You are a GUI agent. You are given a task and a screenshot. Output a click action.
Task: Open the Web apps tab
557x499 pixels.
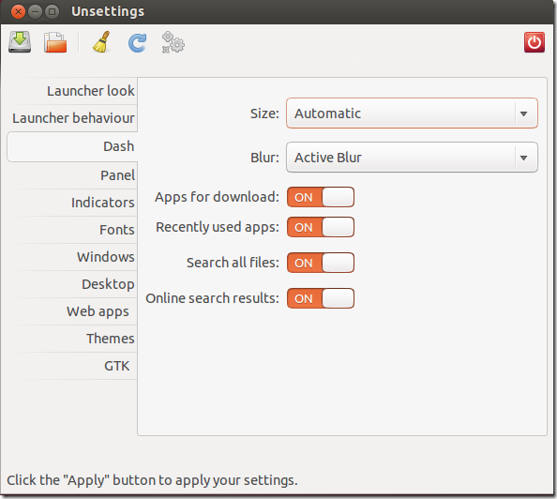click(x=72, y=311)
